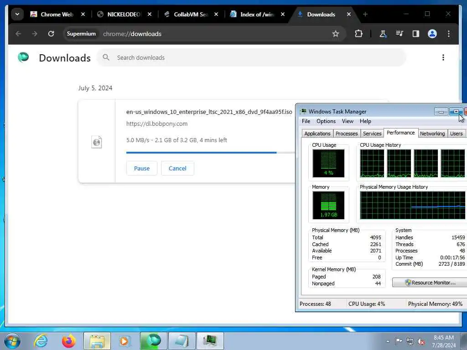
Task: Launch Firefox from the taskbar
Action: point(68,341)
